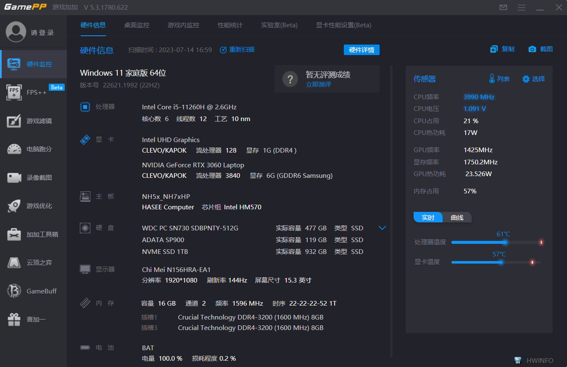Click the 截图 text button
The height and width of the screenshot is (367, 567).
(x=546, y=49)
